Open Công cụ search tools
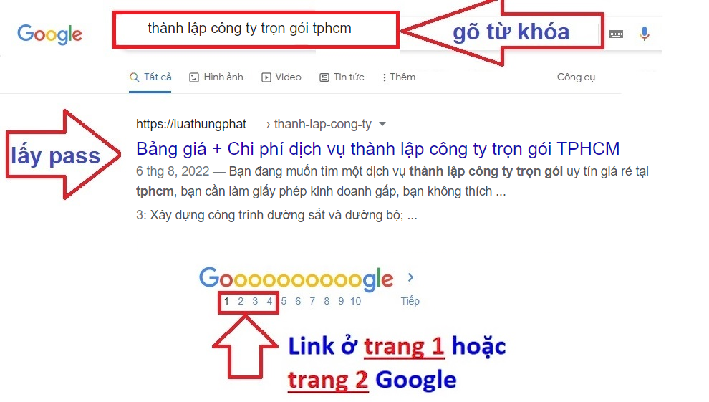This screenshot has height=402, width=709. pos(576,77)
